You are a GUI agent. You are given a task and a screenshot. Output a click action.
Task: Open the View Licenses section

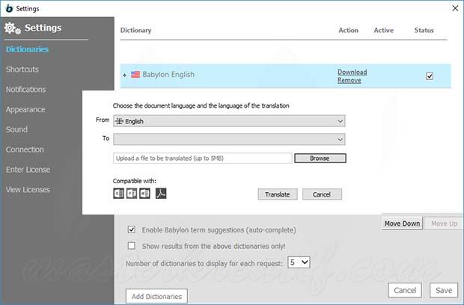pos(28,190)
